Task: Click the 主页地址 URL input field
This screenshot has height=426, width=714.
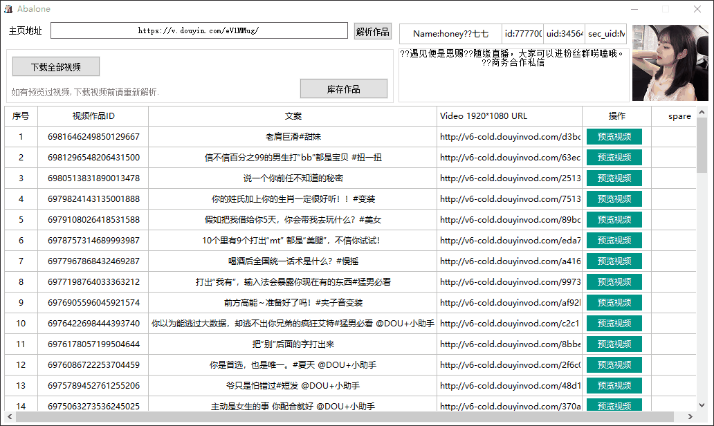Action: (199, 30)
